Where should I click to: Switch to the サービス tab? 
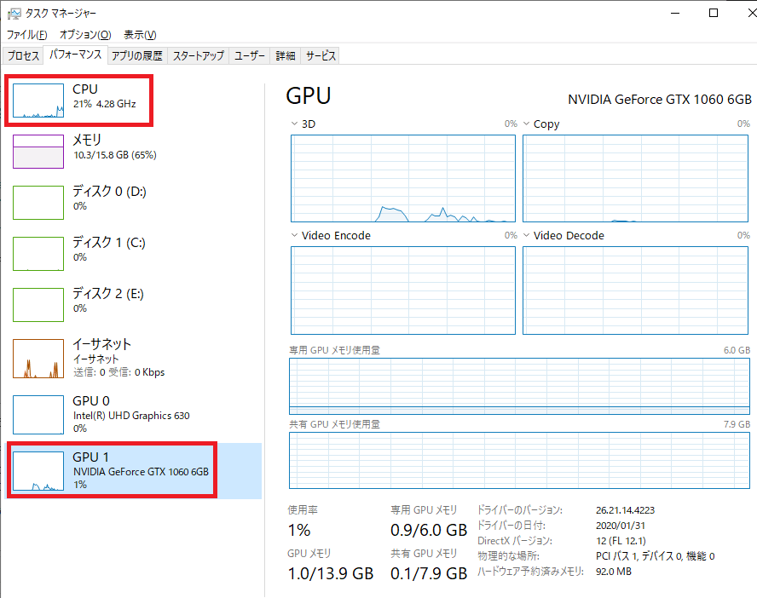321,56
